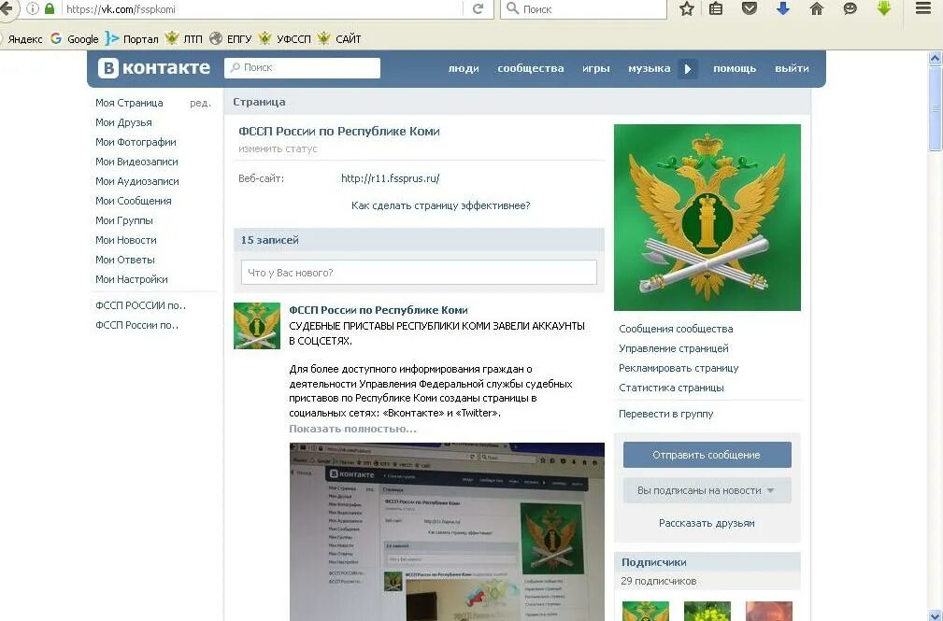Click the Pocket save icon
The width and height of the screenshot is (943, 621).
pyautogui.click(x=749, y=8)
